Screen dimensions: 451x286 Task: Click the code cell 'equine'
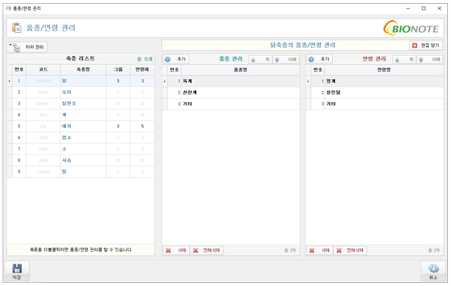(x=43, y=171)
